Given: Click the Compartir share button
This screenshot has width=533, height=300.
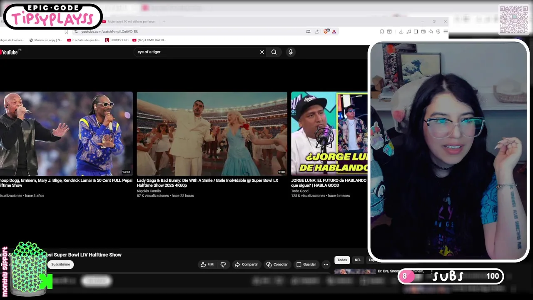Looking at the screenshot, I should coord(246,265).
